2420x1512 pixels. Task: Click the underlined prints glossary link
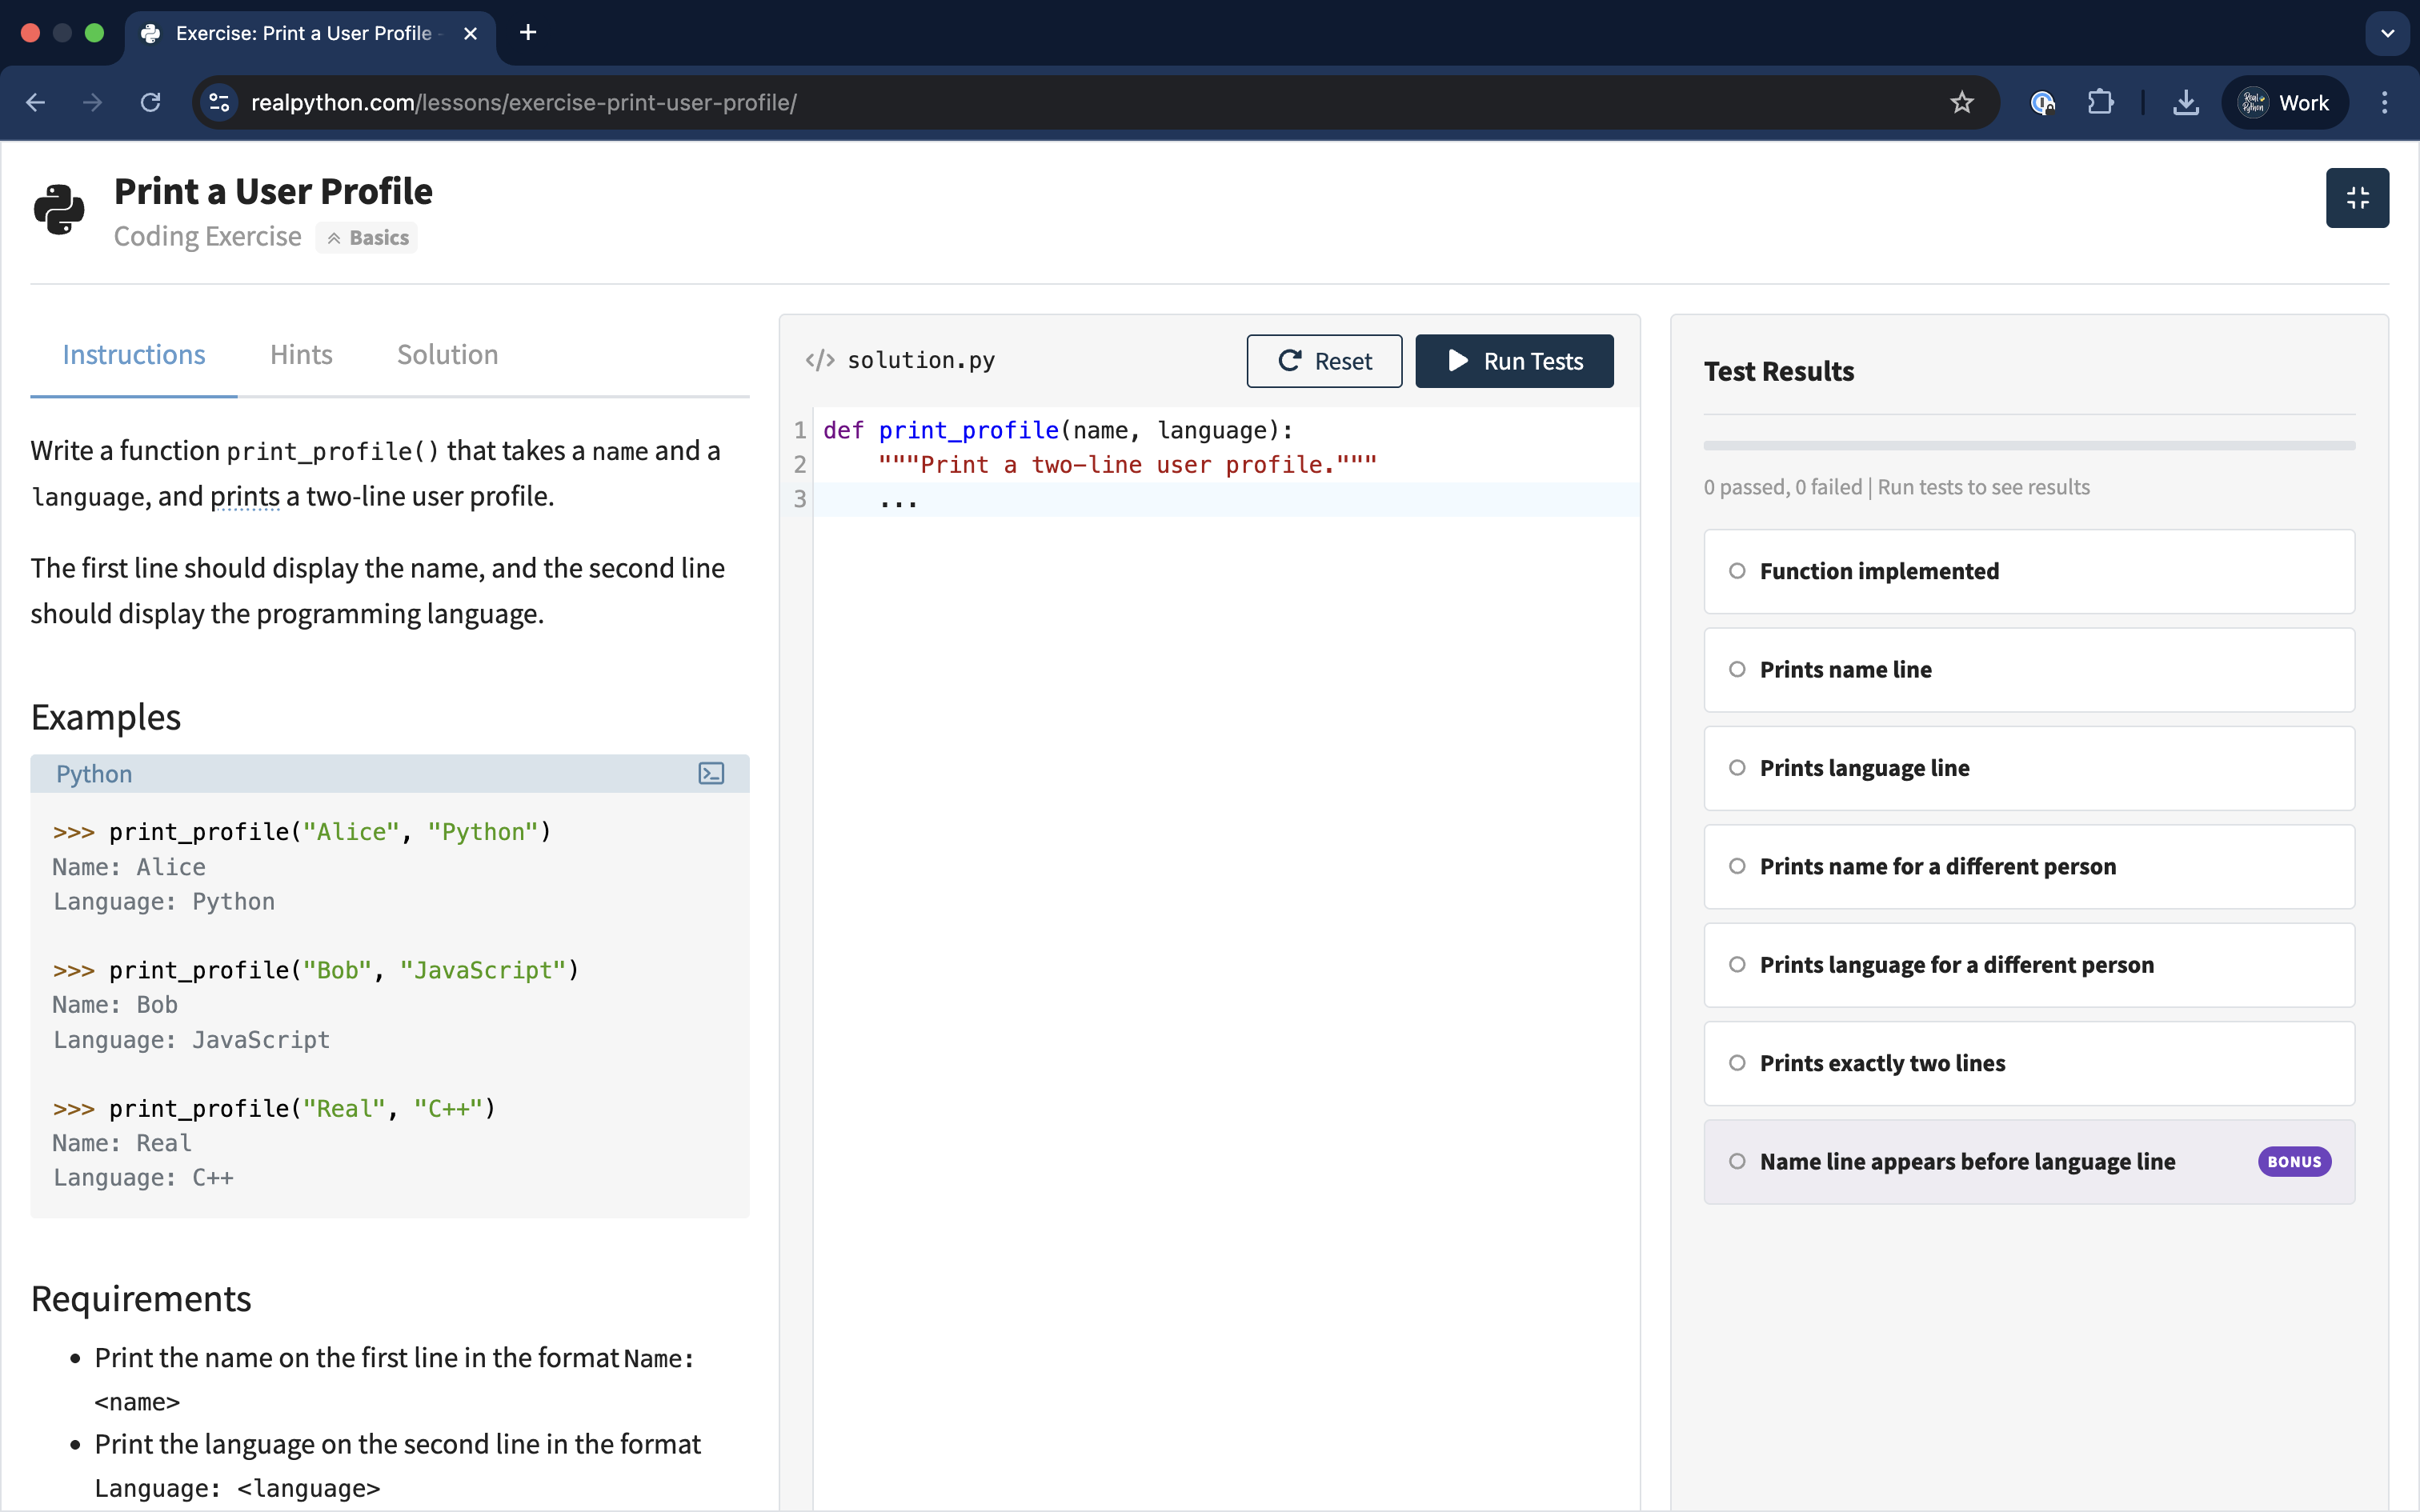[245, 496]
